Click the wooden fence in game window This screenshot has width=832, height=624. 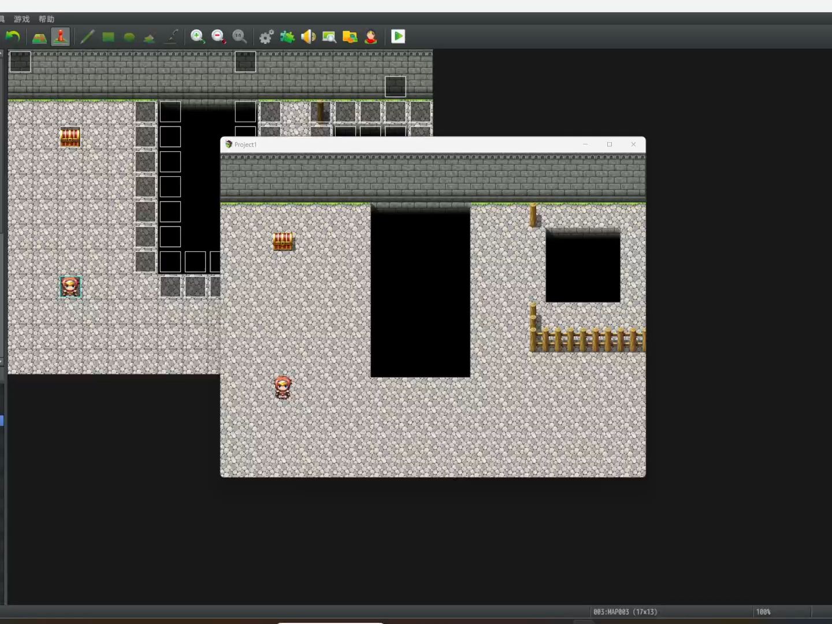pos(588,339)
